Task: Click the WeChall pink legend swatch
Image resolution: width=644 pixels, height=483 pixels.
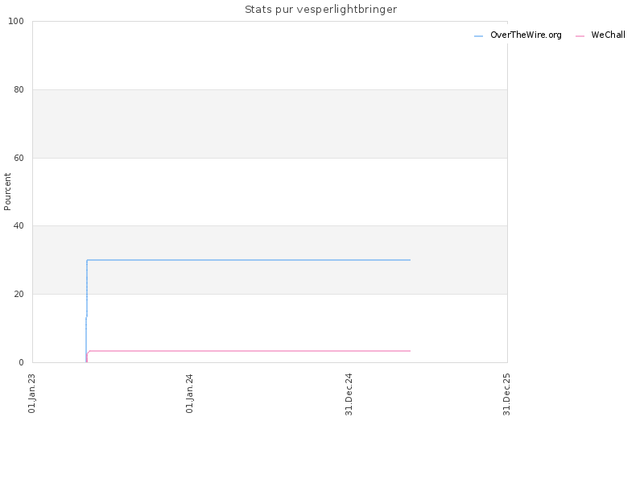Action: (580, 36)
